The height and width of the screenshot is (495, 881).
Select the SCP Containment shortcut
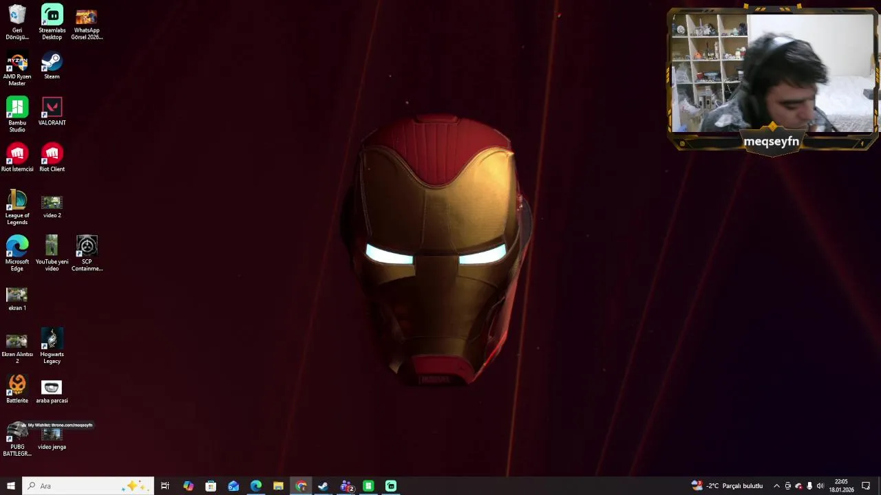pos(87,254)
